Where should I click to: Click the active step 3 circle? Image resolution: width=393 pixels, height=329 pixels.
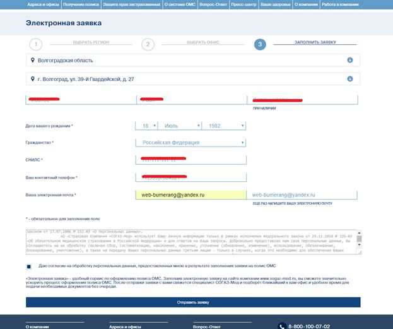[260, 44]
